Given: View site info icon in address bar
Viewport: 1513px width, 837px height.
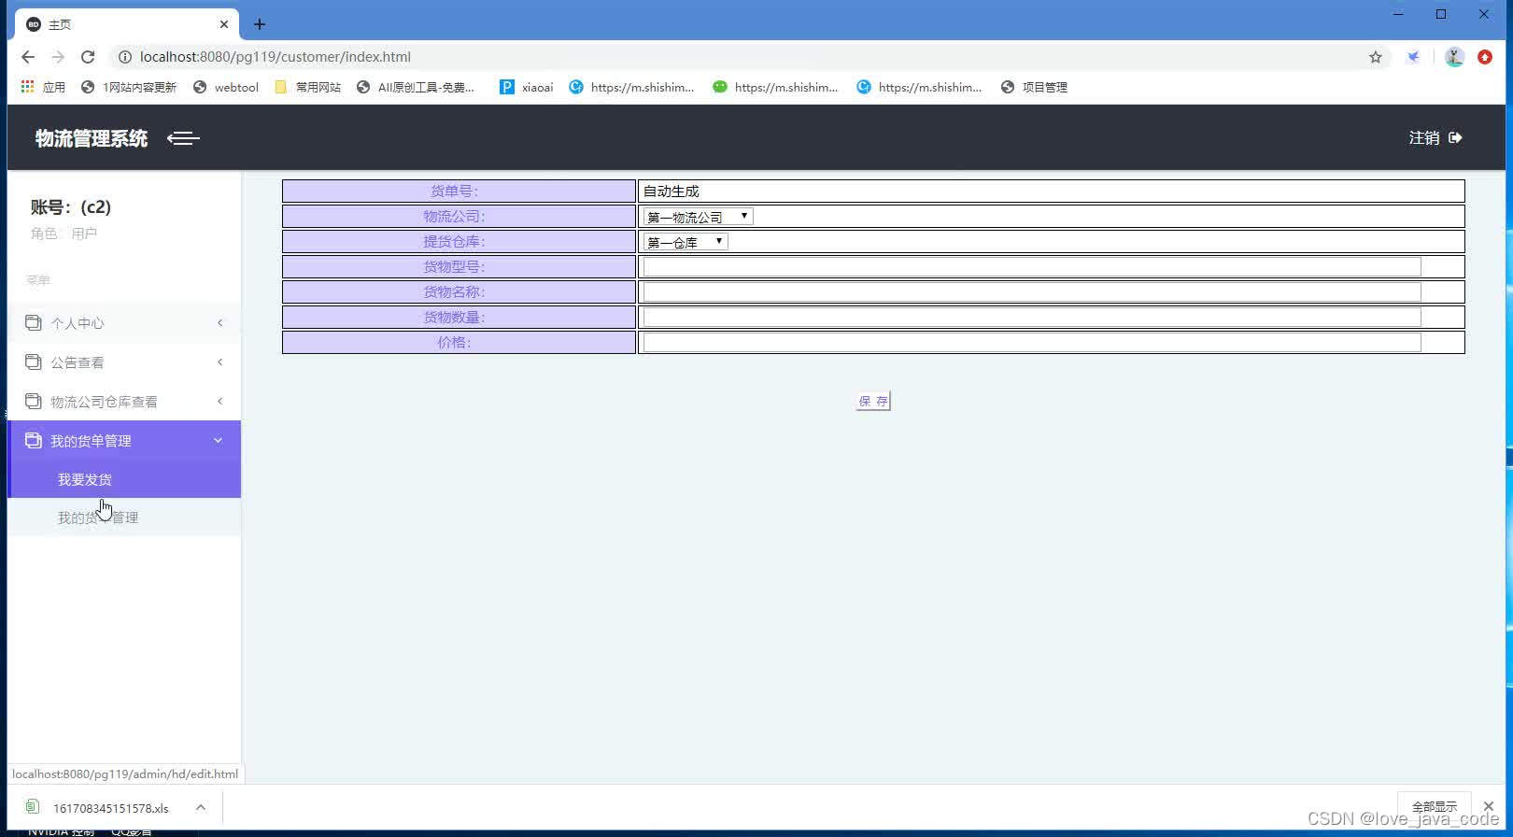Looking at the screenshot, I should click(x=125, y=57).
